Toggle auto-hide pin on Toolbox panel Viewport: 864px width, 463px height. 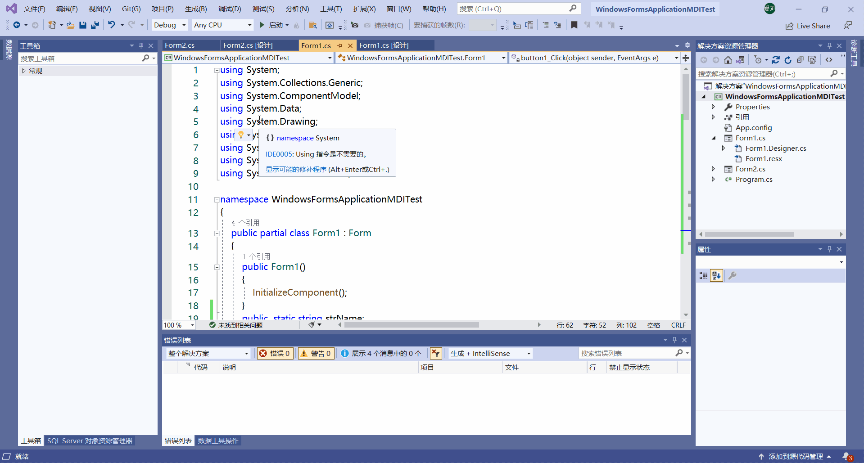[141, 45]
